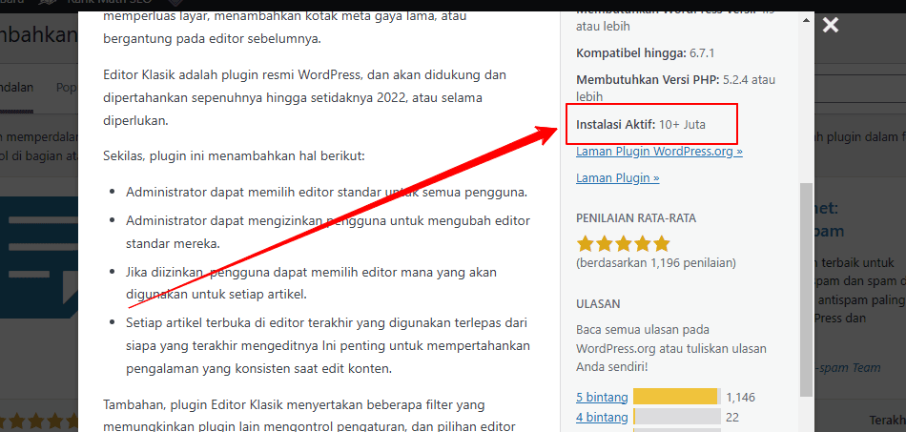The width and height of the screenshot is (906, 432).
Task: Click the ULASAN heading
Action: point(598,304)
